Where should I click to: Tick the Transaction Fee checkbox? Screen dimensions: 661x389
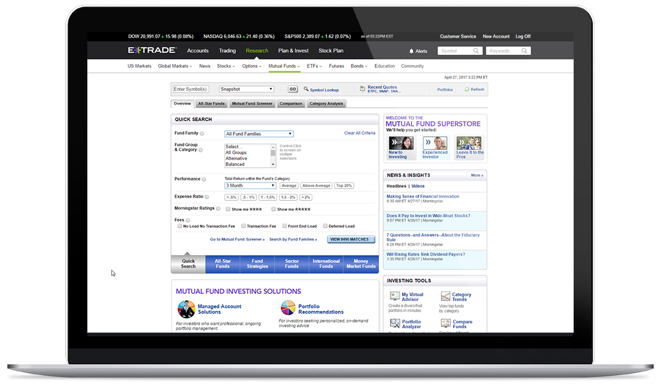243,226
